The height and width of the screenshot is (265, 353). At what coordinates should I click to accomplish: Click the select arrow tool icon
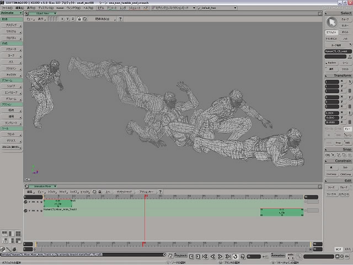coord(331,22)
